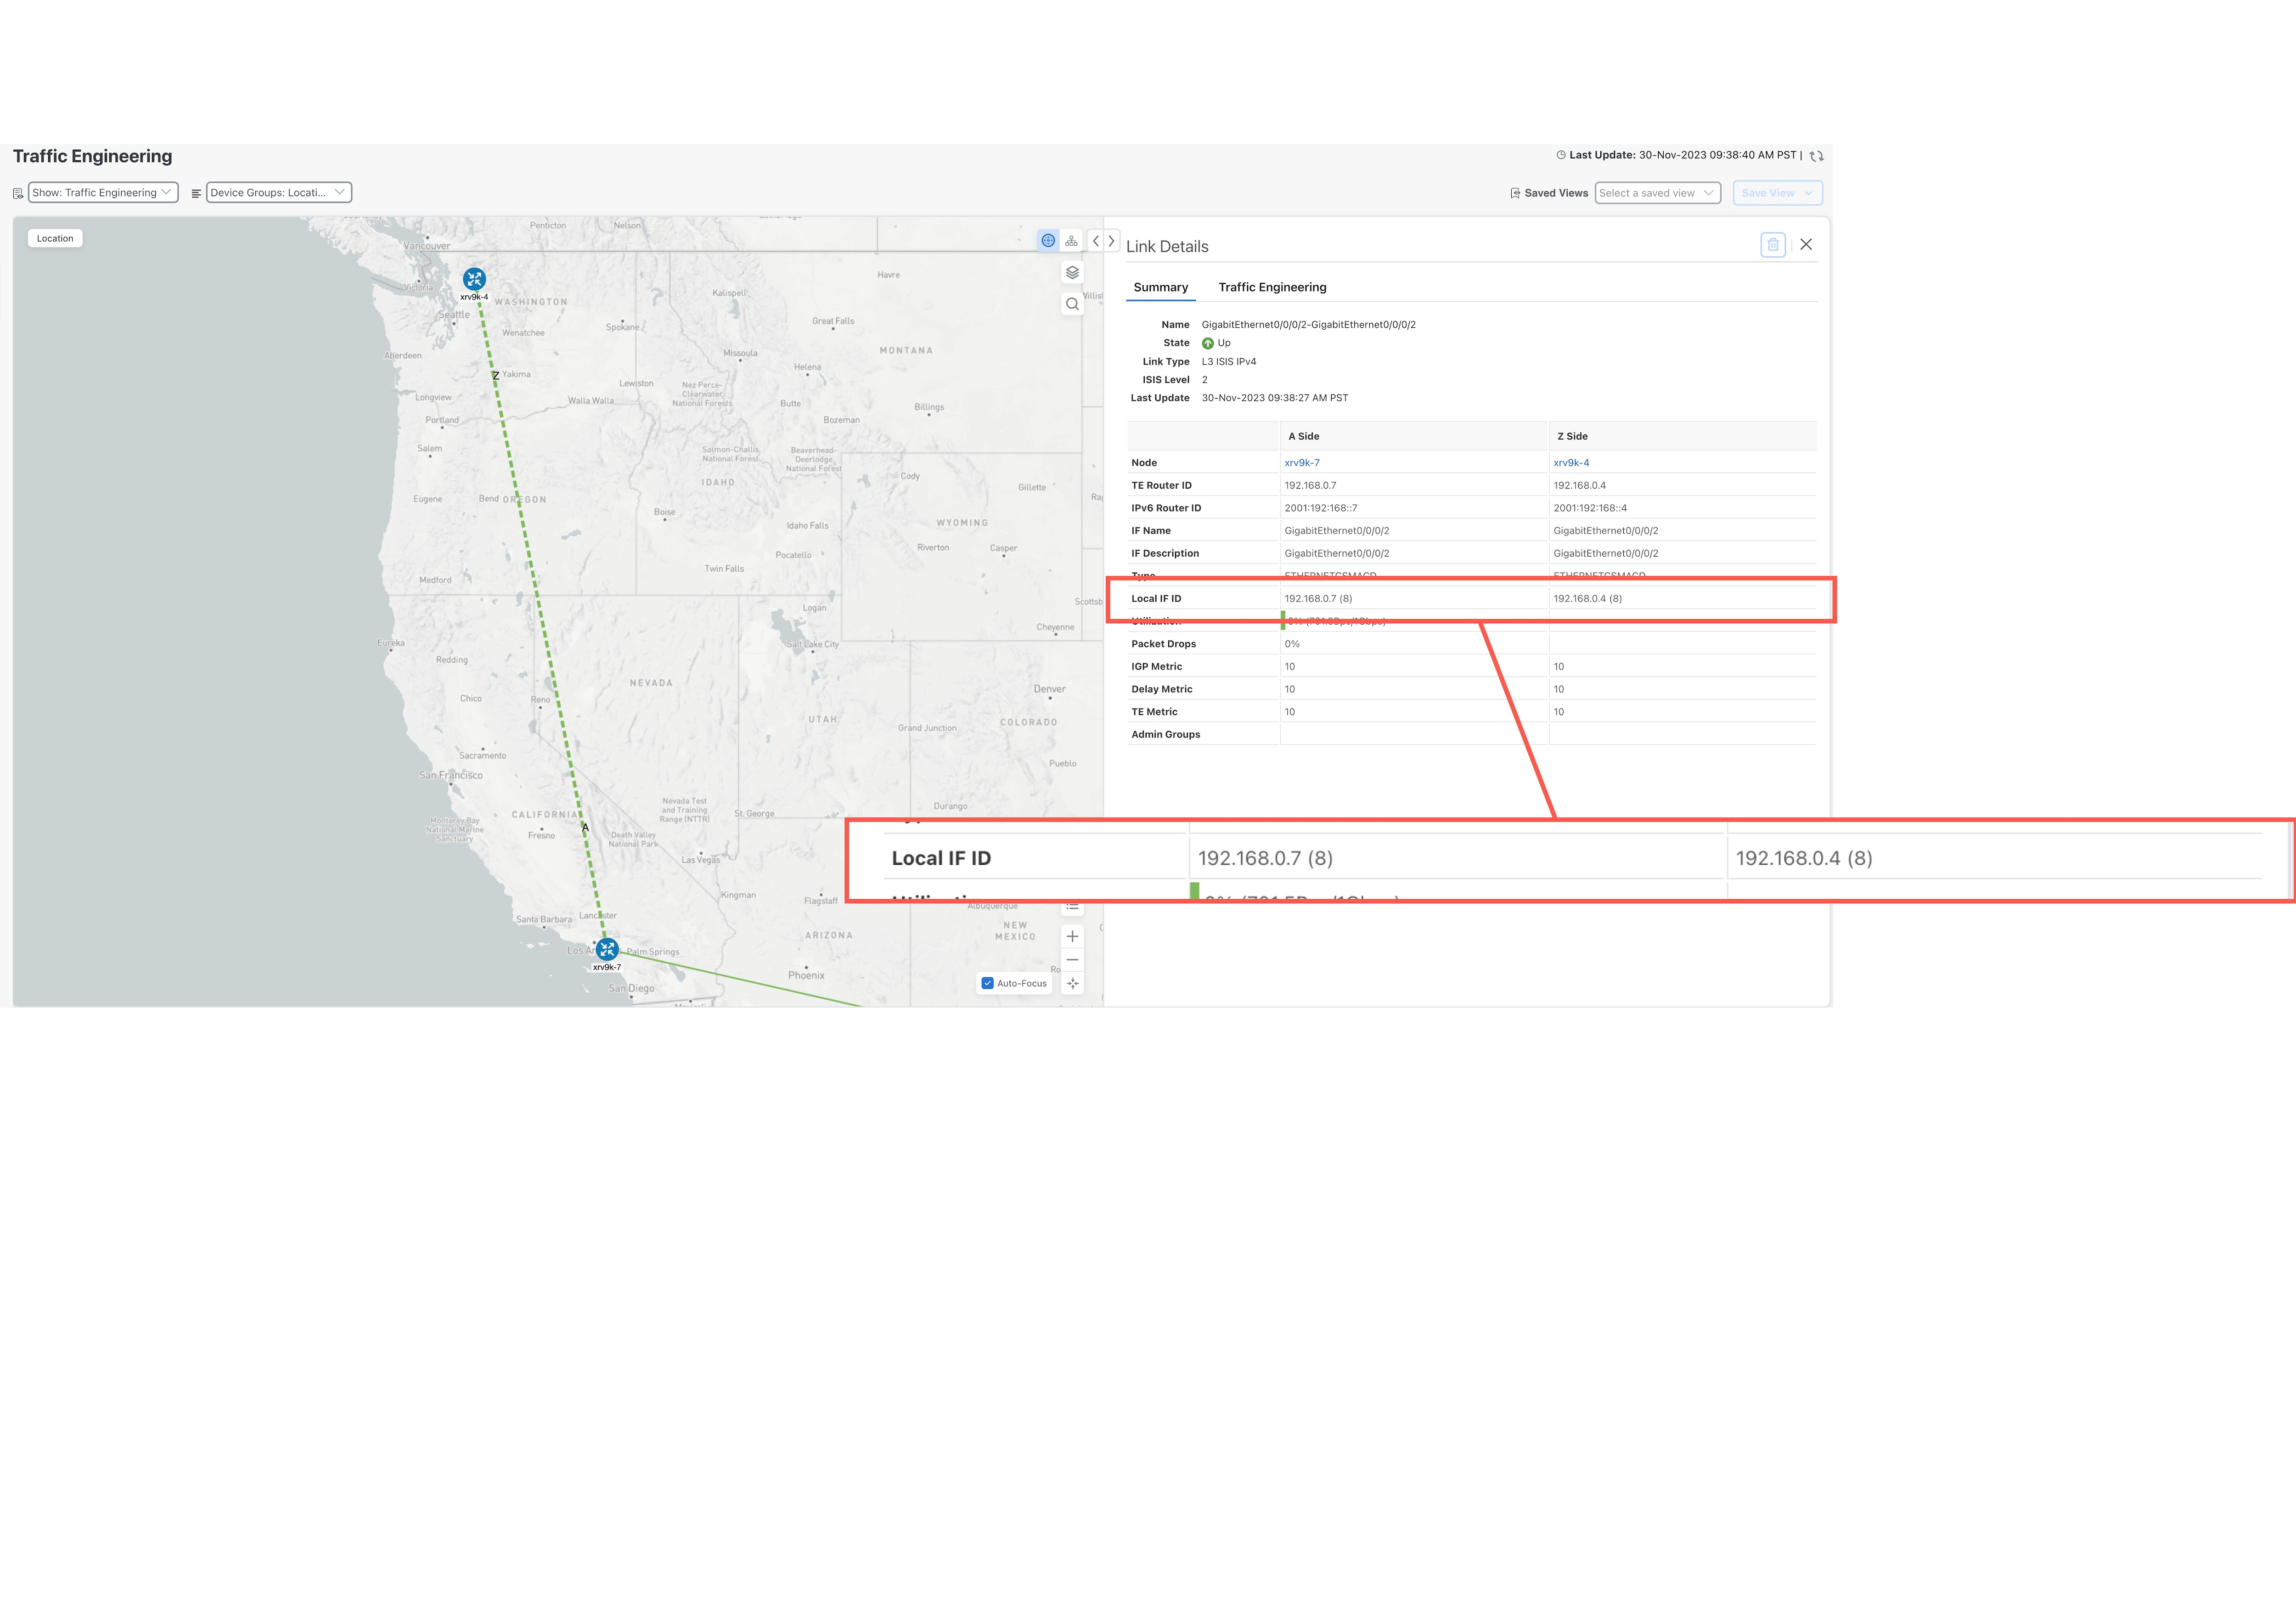
Task: Open the Select a saved view dropdown
Action: [x=1656, y=193]
